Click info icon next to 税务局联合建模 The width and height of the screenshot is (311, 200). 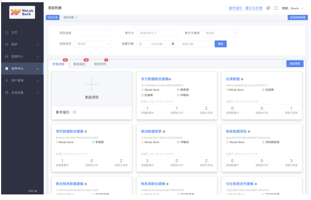click(168, 184)
